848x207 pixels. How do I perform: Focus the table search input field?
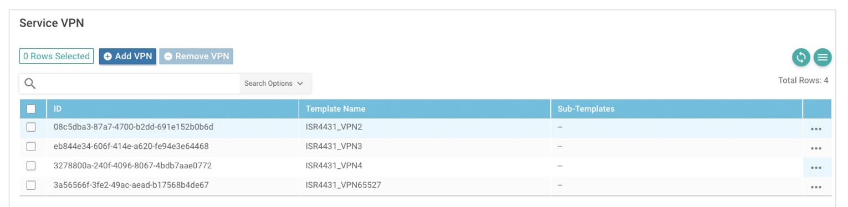pyautogui.click(x=140, y=84)
